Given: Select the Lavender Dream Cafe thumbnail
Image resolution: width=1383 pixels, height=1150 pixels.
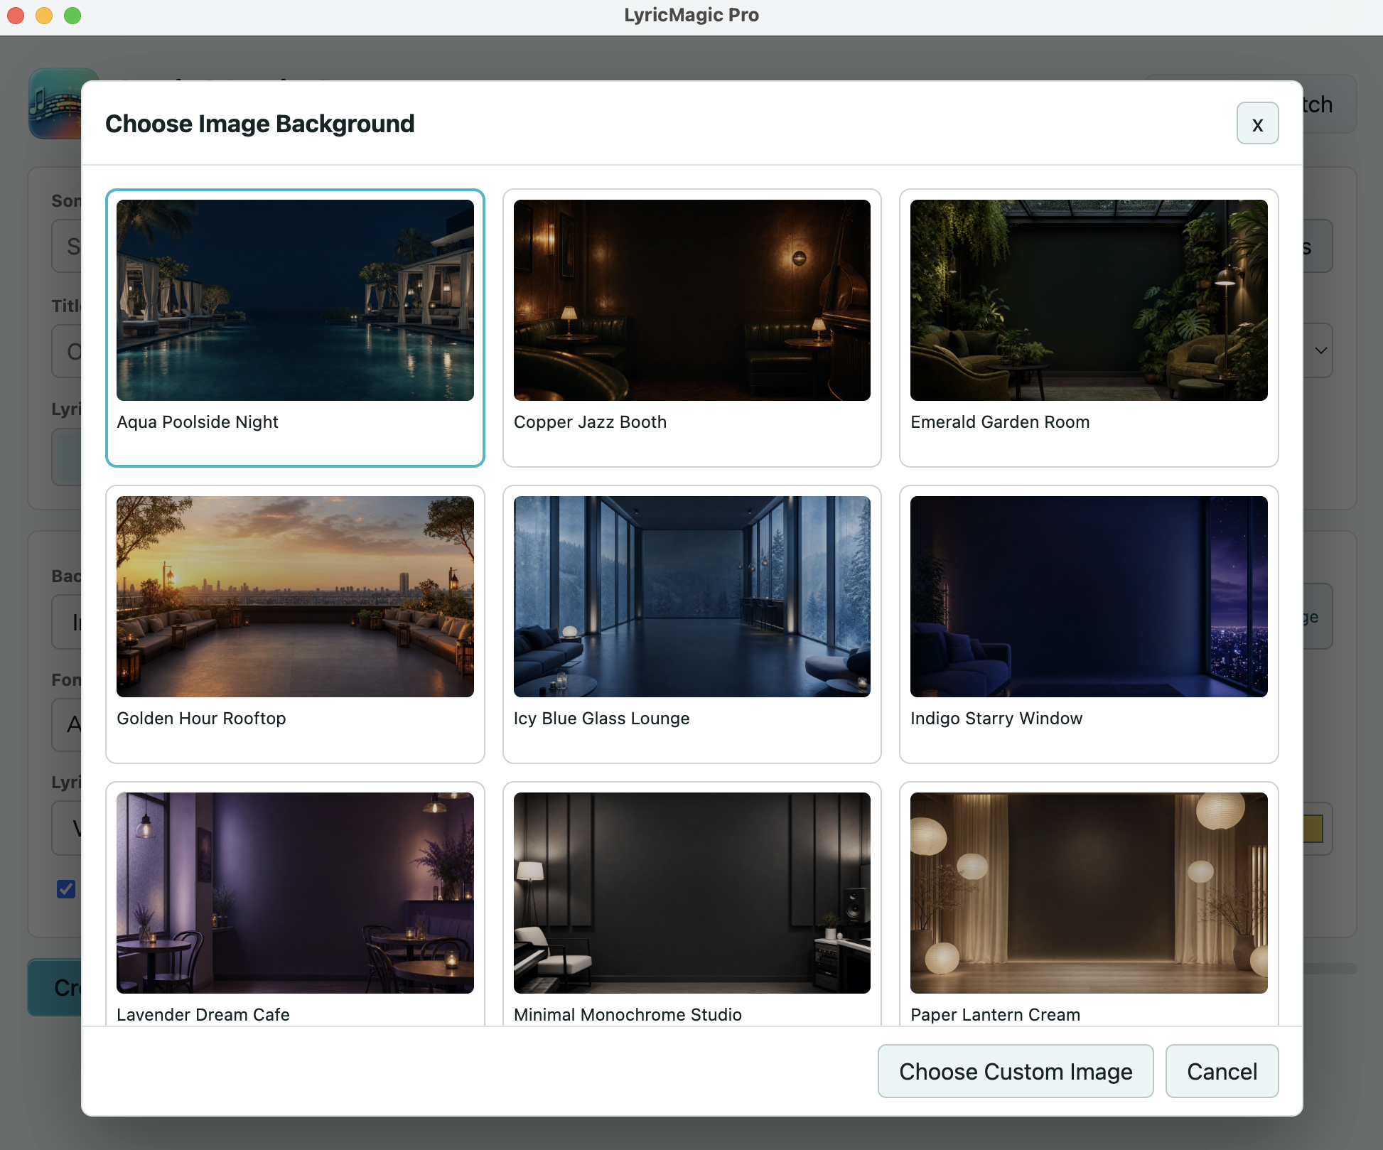Looking at the screenshot, I should tap(295, 893).
